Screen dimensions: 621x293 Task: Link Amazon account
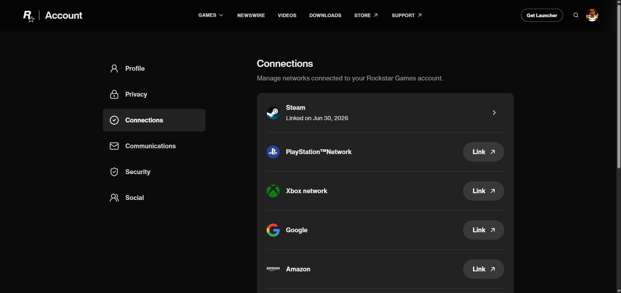coord(483,269)
